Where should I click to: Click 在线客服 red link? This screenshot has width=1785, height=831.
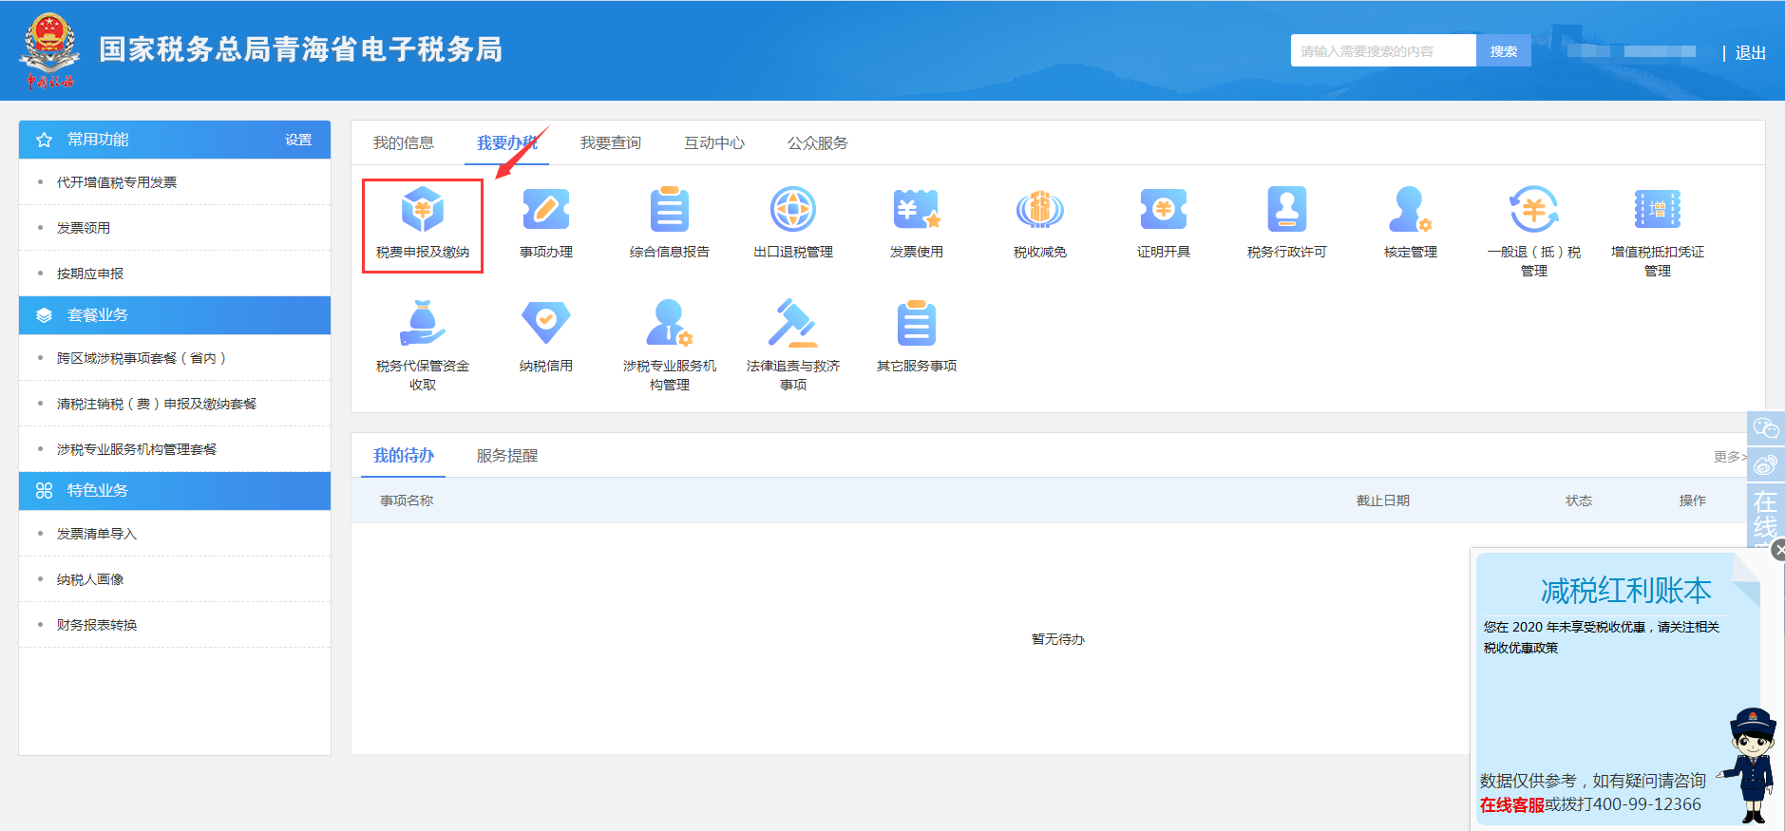pyautogui.click(x=1511, y=805)
